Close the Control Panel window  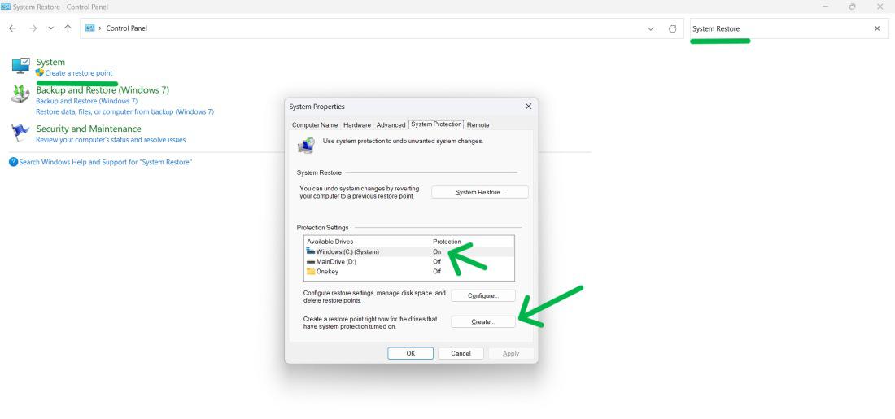(x=880, y=7)
